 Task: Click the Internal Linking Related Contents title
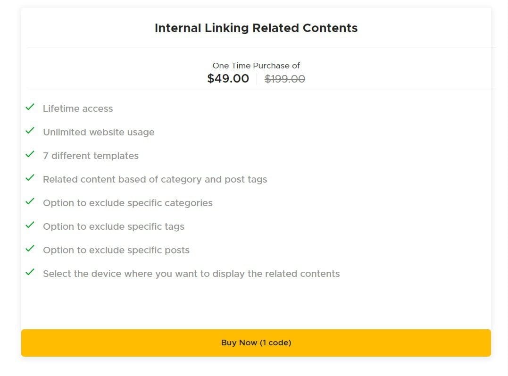(256, 28)
